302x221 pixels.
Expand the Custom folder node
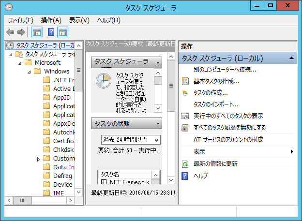tap(38, 159)
